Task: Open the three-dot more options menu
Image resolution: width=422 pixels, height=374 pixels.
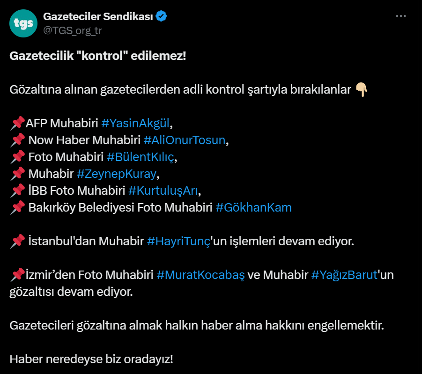Action: pos(401,16)
